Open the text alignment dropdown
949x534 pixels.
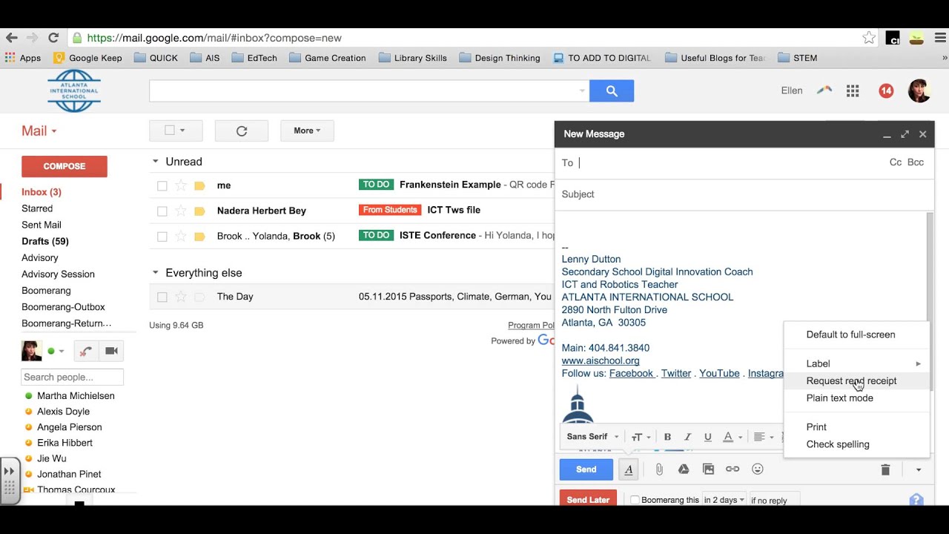pos(763,437)
